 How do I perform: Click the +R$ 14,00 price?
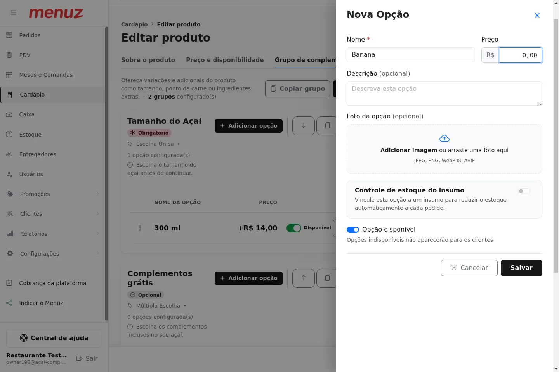(257, 228)
